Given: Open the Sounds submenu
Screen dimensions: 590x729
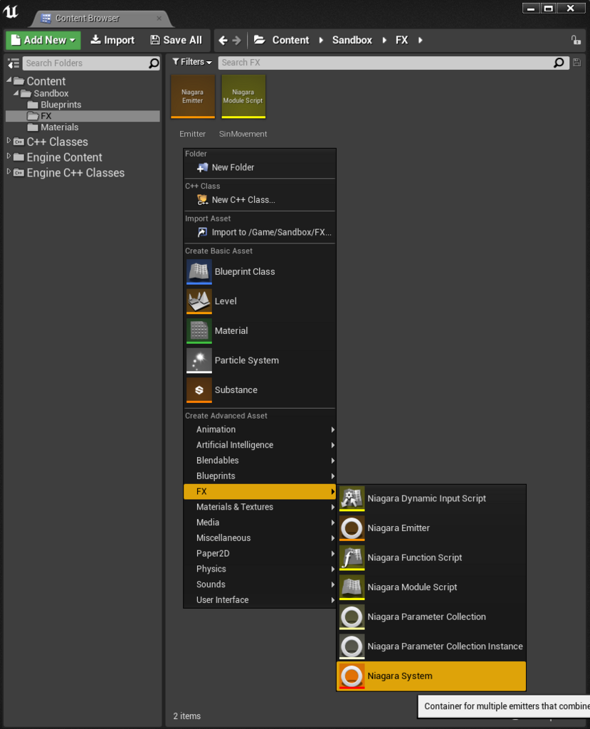Looking at the screenshot, I should [x=260, y=584].
